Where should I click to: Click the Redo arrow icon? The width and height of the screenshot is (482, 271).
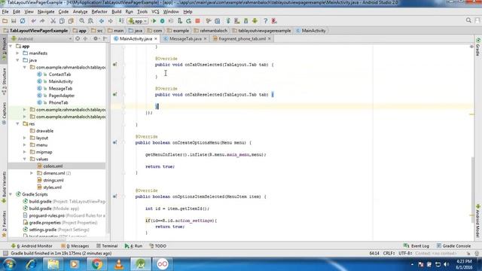click(42, 21)
